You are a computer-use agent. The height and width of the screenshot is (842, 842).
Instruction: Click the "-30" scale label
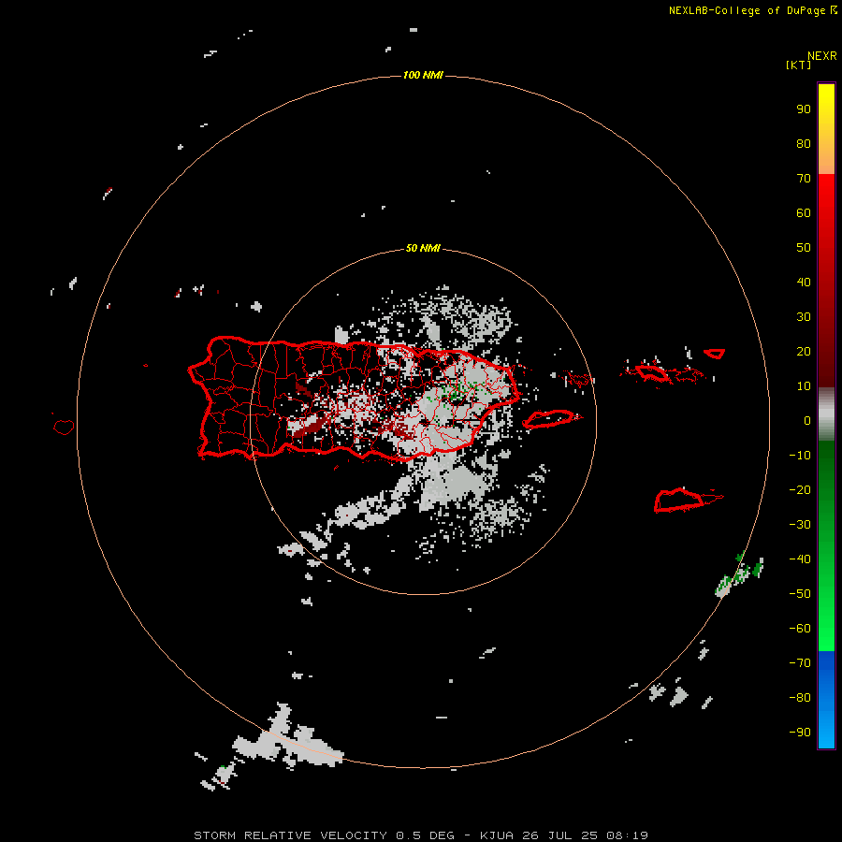coord(800,525)
